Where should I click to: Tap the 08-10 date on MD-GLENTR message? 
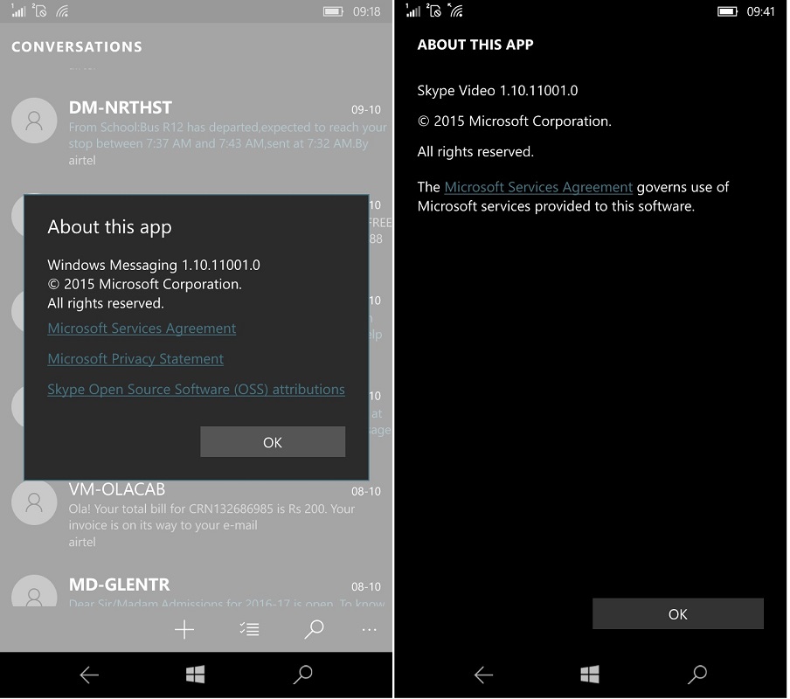click(x=366, y=586)
